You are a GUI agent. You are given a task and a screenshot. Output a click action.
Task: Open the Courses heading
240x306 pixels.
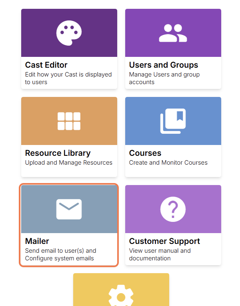click(x=145, y=153)
